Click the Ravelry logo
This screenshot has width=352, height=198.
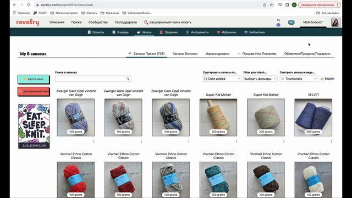[x=28, y=22]
